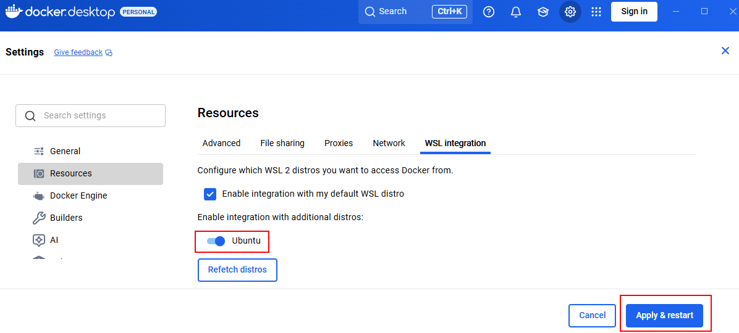The width and height of the screenshot is (739, 333).
Task: Switch to the Advanced tab
Action: click(221, 143)
